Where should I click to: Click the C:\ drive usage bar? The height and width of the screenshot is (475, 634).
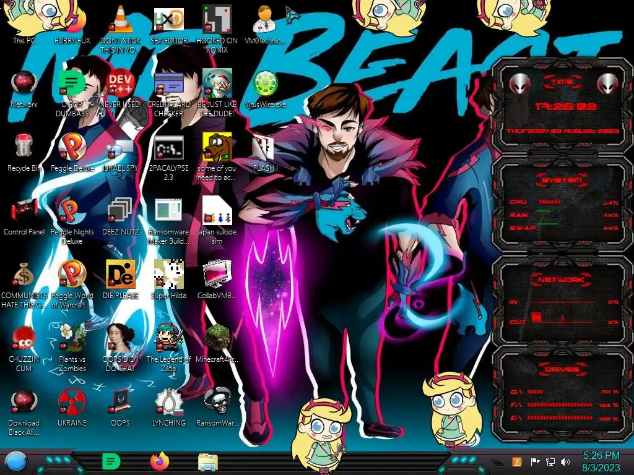(535, 392)
